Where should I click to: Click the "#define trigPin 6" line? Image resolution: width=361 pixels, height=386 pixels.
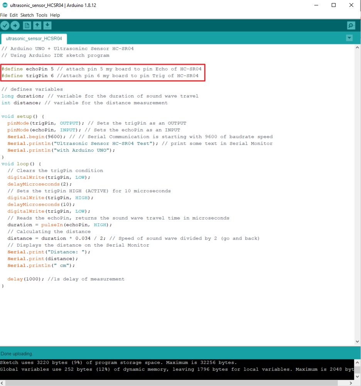point(100,76)
